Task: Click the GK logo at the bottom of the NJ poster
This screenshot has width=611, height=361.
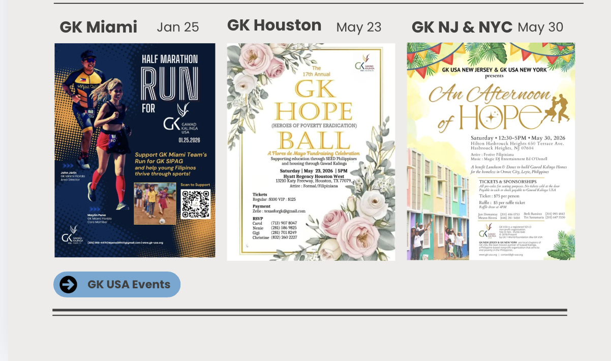Action: coord(487,231)
